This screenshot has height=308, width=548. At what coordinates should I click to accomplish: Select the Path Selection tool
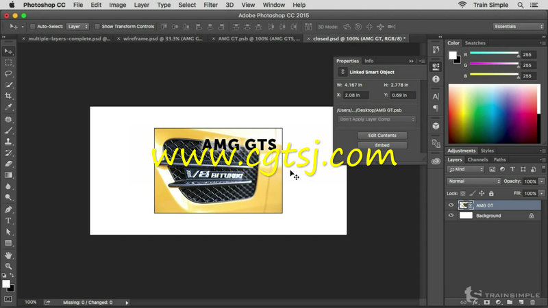point(8,232)
